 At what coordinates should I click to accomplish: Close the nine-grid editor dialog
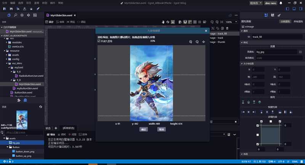206,31
